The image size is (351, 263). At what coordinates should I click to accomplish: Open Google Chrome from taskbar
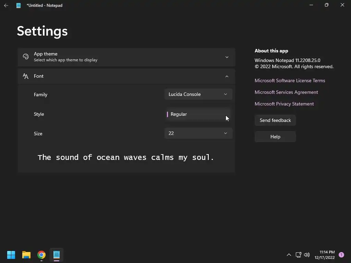coord(41,255)
